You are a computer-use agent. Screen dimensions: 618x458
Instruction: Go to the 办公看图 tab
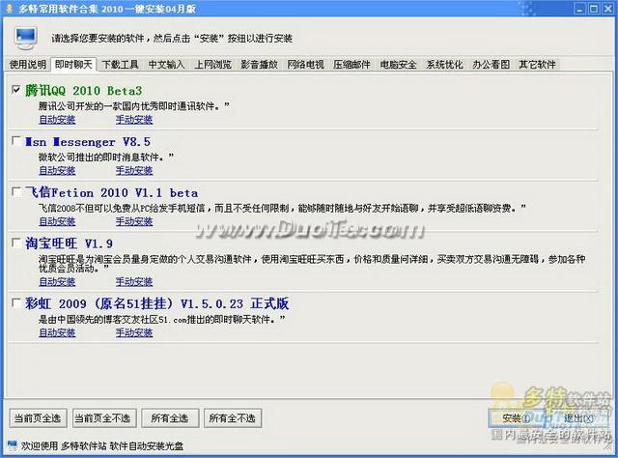491,65
